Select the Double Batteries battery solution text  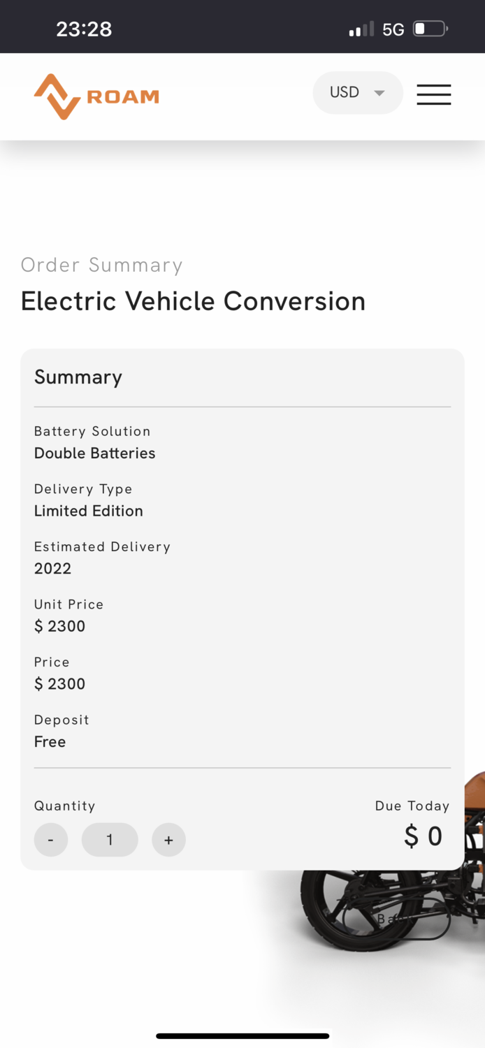(x=95, y=453)
